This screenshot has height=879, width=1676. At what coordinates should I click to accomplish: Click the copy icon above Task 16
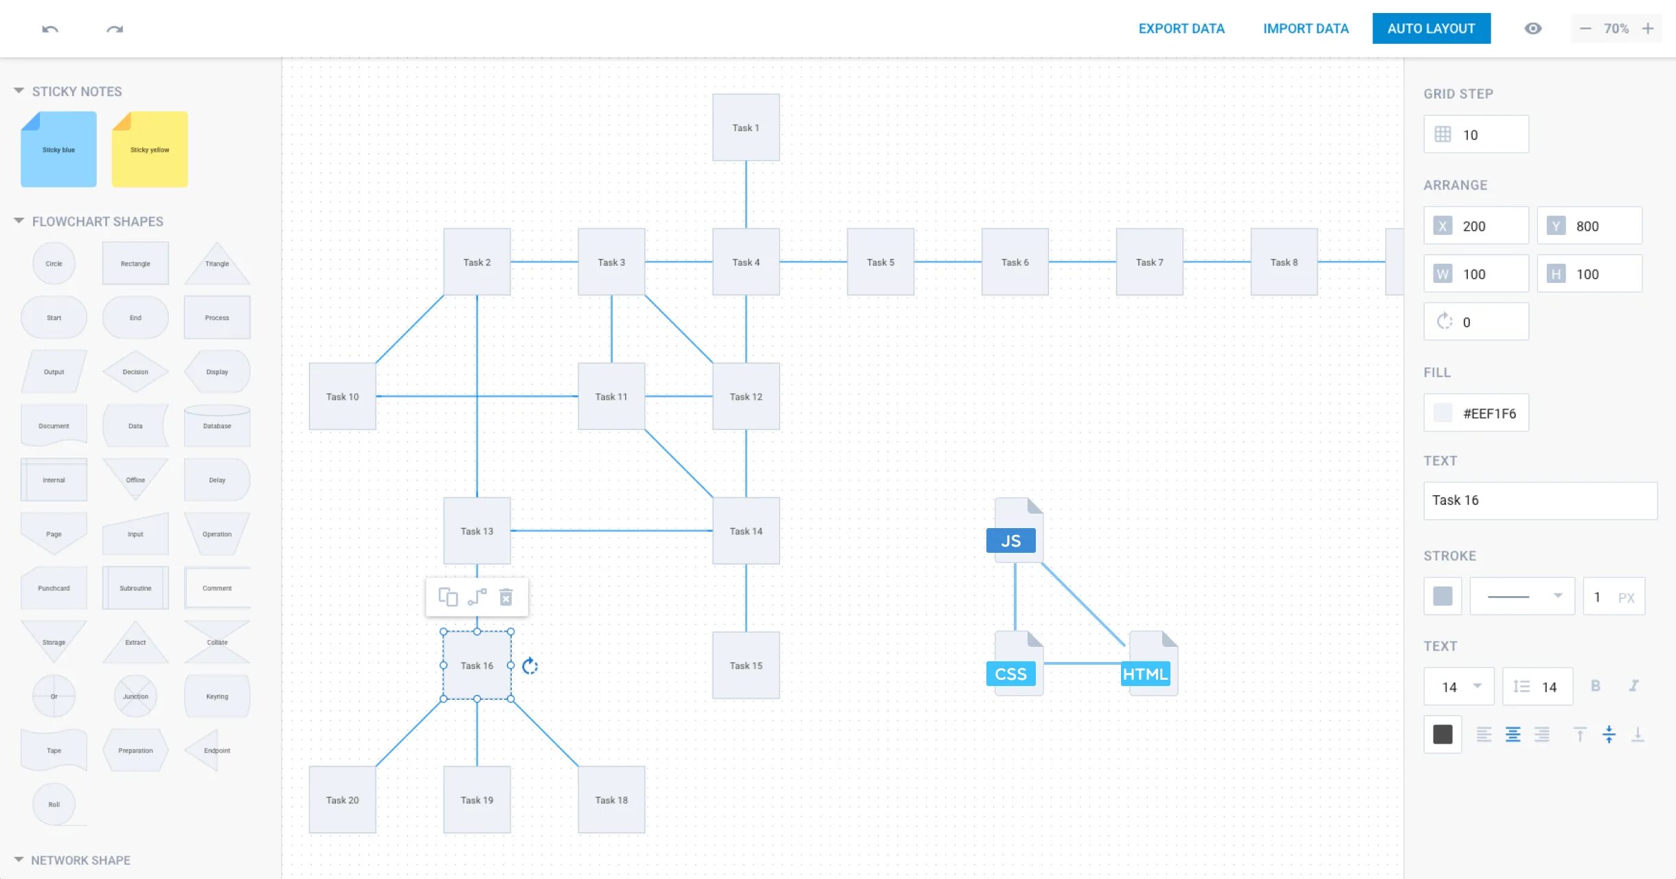(x=448, y=597)
